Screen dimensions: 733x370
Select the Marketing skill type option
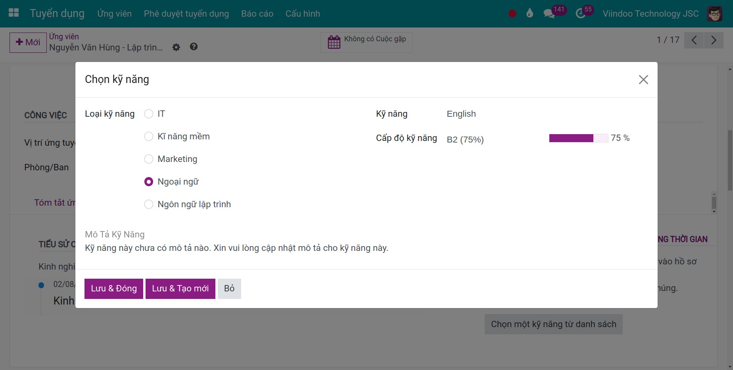[x=149, y=159]
